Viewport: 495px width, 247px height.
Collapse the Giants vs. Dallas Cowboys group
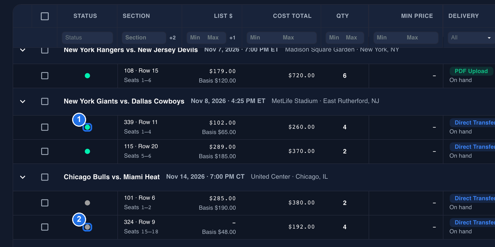click(23, 101)
